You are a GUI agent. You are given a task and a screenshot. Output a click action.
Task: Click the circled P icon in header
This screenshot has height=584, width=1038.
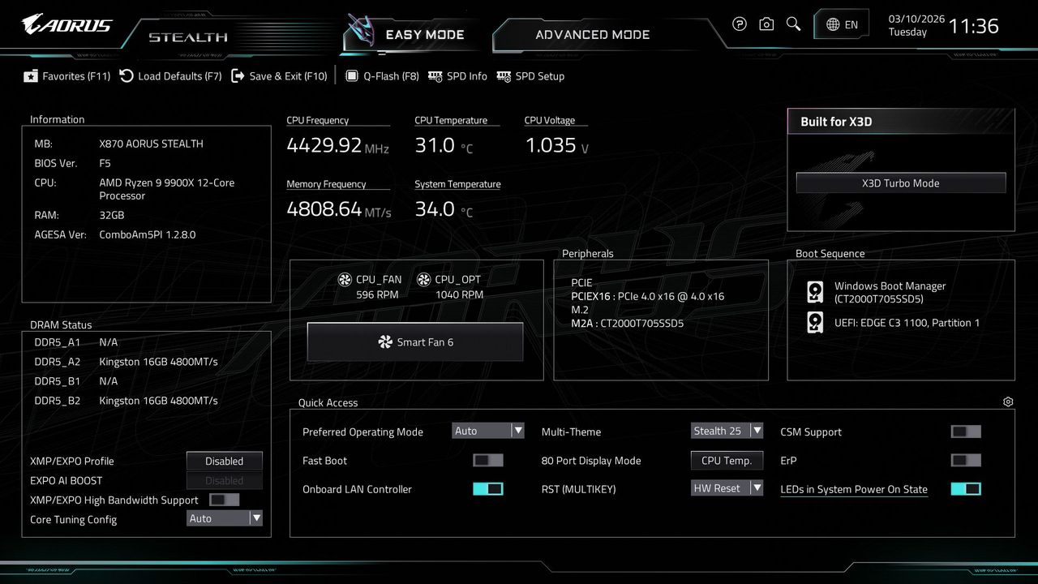[x=740, y=24]
